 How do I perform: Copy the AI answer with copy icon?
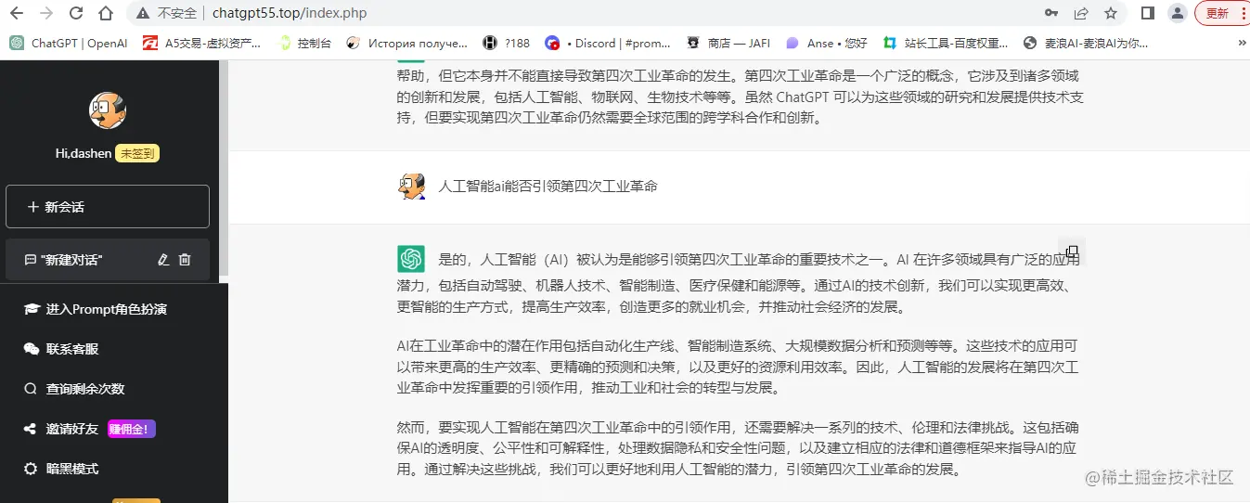1072,251
